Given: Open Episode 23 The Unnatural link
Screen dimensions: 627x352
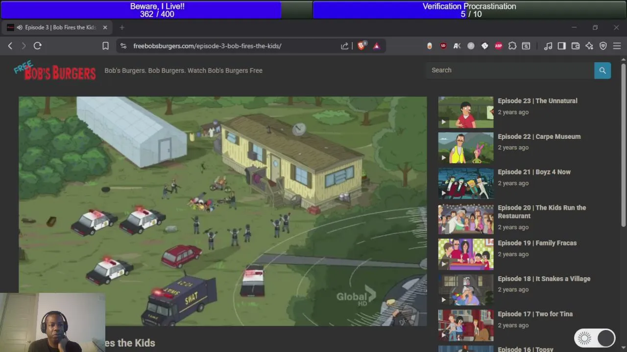Looking at the screenshot, I should coord(537,101).
